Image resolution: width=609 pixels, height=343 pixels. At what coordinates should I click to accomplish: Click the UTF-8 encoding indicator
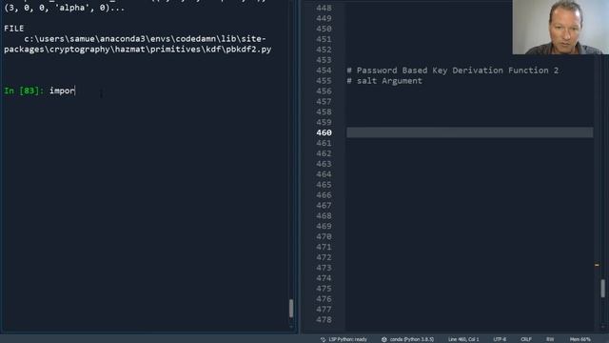pos(500,339)
